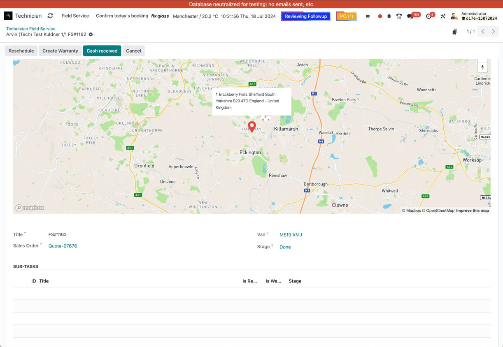Click the Cancel button
The width and height of the screenshot is (503, 347).
pos(133,51)
